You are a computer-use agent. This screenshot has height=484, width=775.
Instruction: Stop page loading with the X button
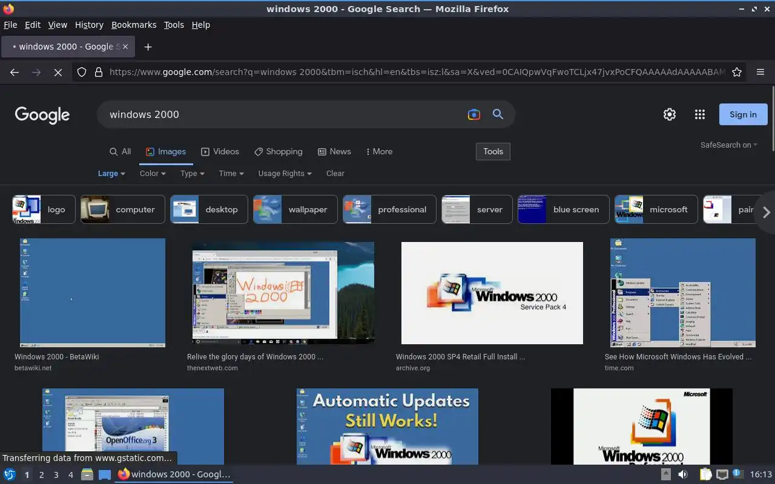coord(58,72)
